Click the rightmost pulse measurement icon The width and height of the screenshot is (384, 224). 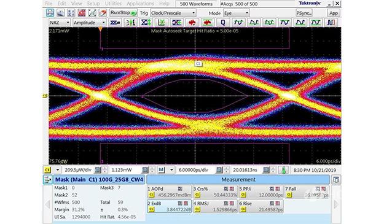pyautogui.click(x=331, y=23)
